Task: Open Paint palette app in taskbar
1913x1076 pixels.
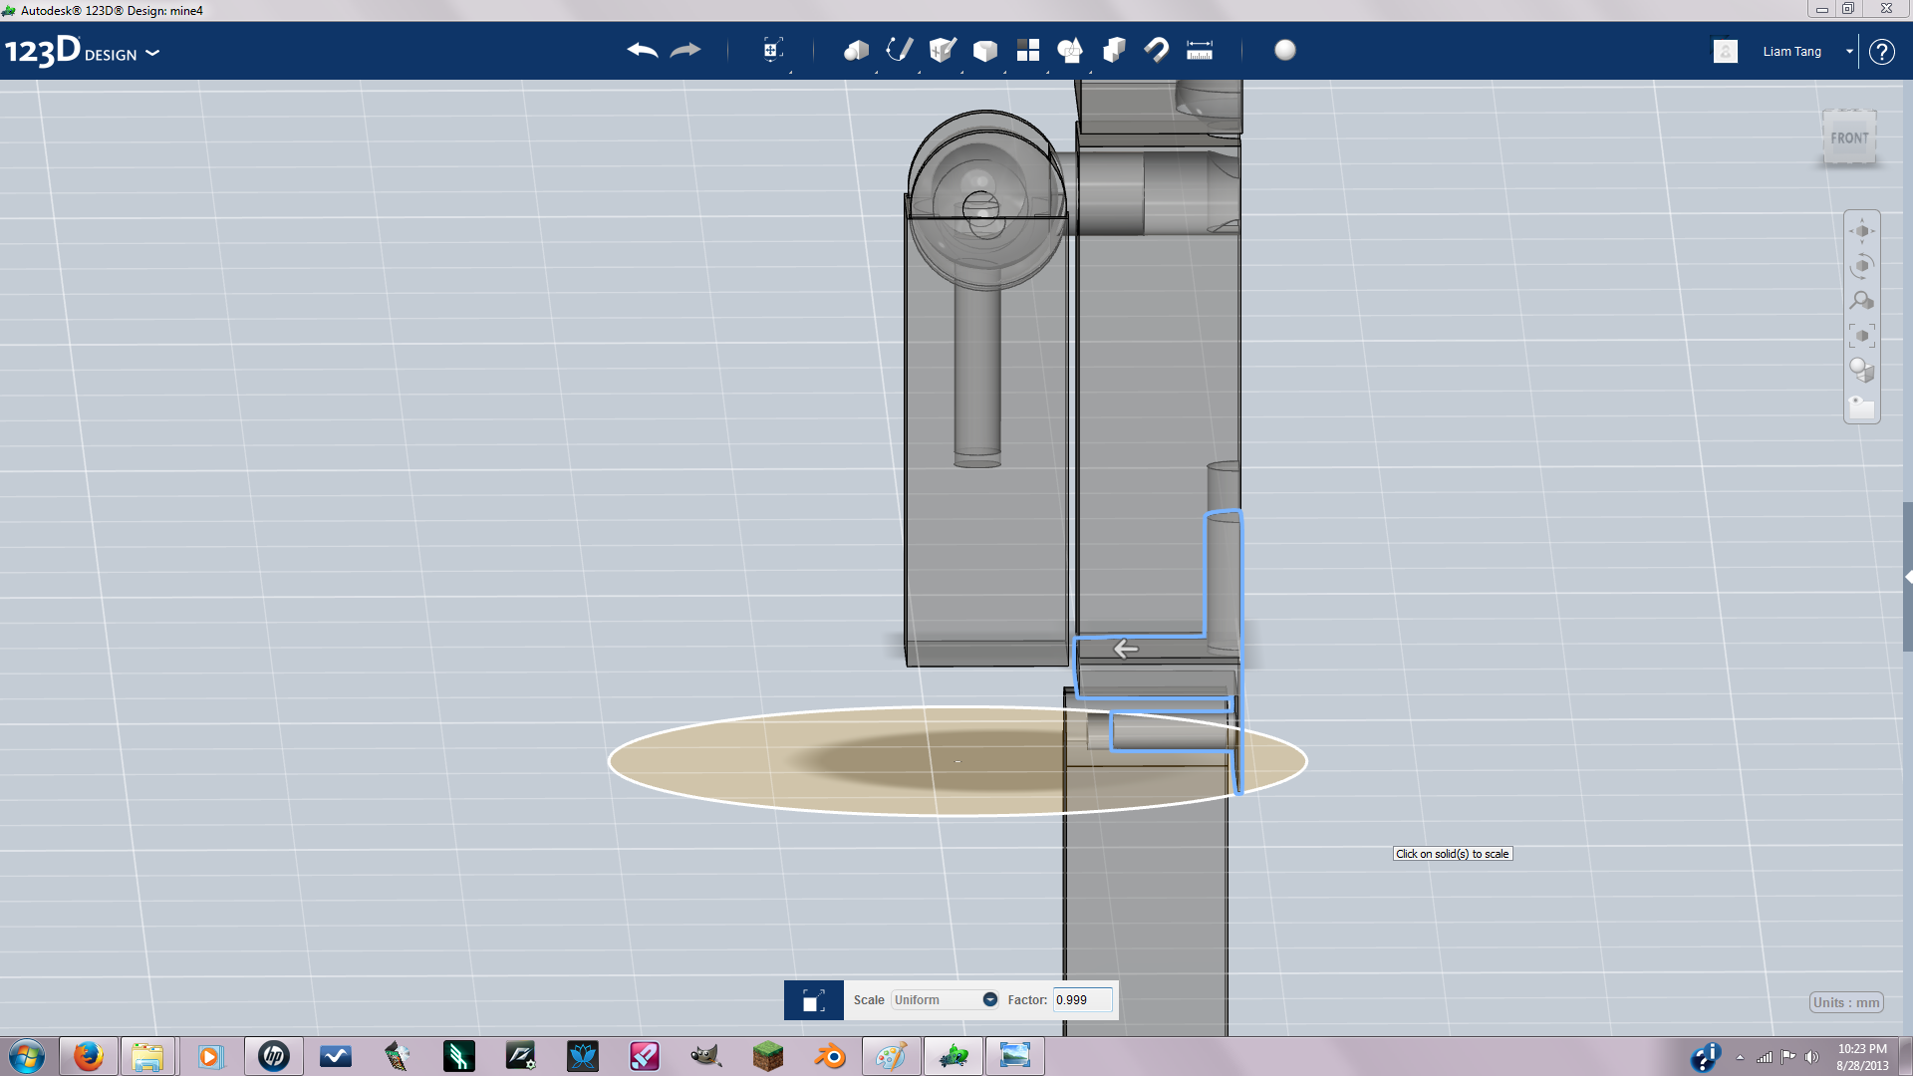Action: 891,1056
